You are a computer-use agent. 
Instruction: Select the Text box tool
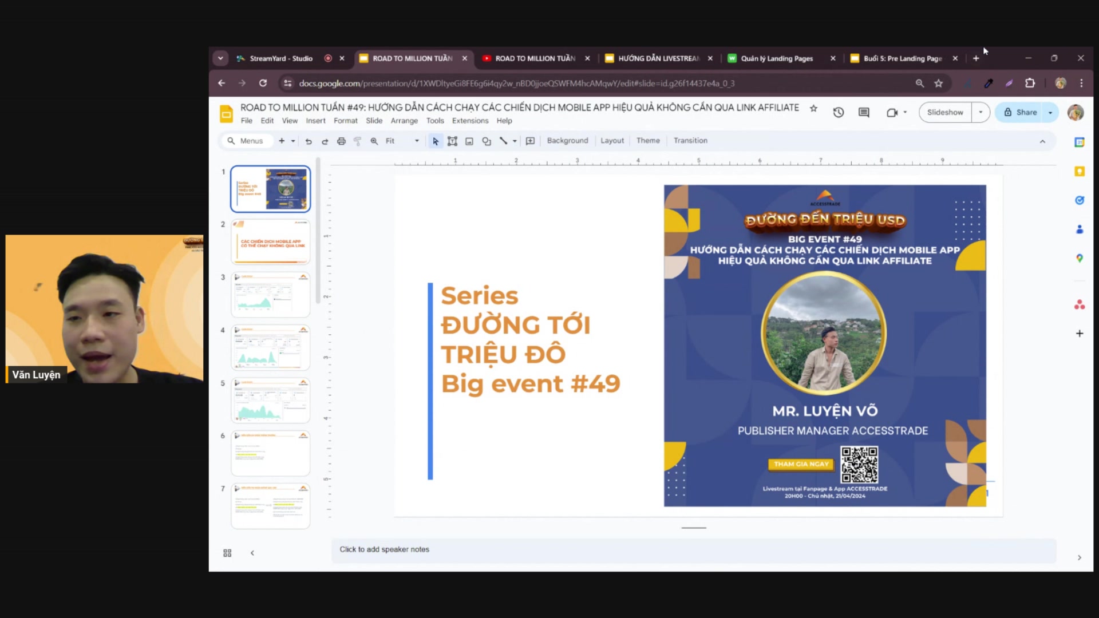[452, 141]
